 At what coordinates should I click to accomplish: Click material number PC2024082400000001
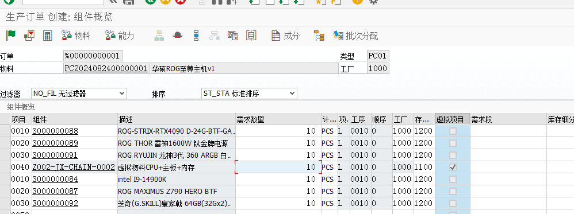(x=106, y=68)
